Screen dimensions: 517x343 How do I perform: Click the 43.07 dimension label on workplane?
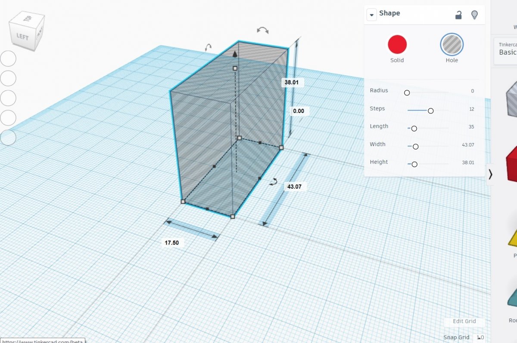(294, 187)
